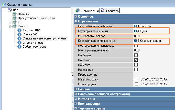The image size is (175, 110).
Task: Click the panel splitter collapse arrow
Action: tap(72, 75)
